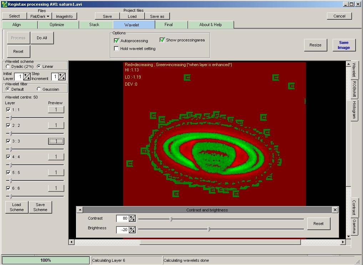This screenshot has width=363, height=265.
Task: Open the Flat/Dark dropdown menu
Action: click(39, 16)
